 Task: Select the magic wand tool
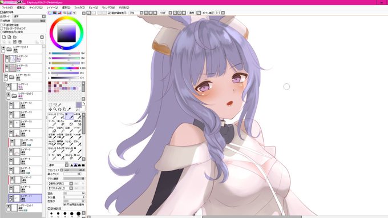click(x=60, y=104)
